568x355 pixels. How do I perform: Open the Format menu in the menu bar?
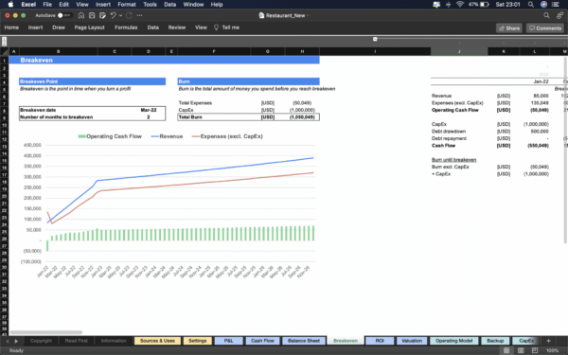point(127,5)
